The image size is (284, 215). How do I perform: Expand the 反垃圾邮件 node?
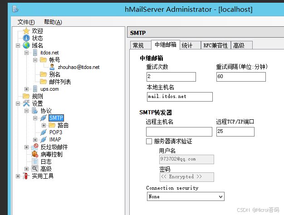tap(26, 147)
